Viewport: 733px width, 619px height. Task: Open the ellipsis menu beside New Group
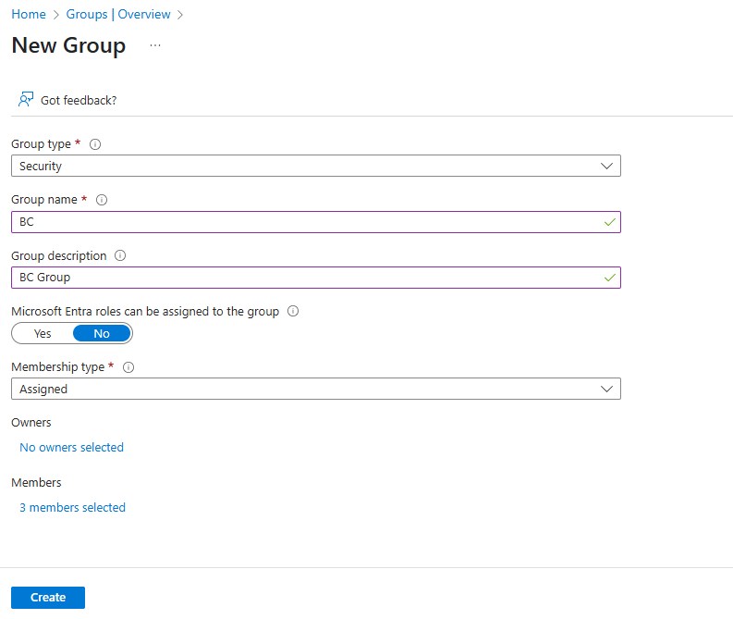tap(155, 45)
